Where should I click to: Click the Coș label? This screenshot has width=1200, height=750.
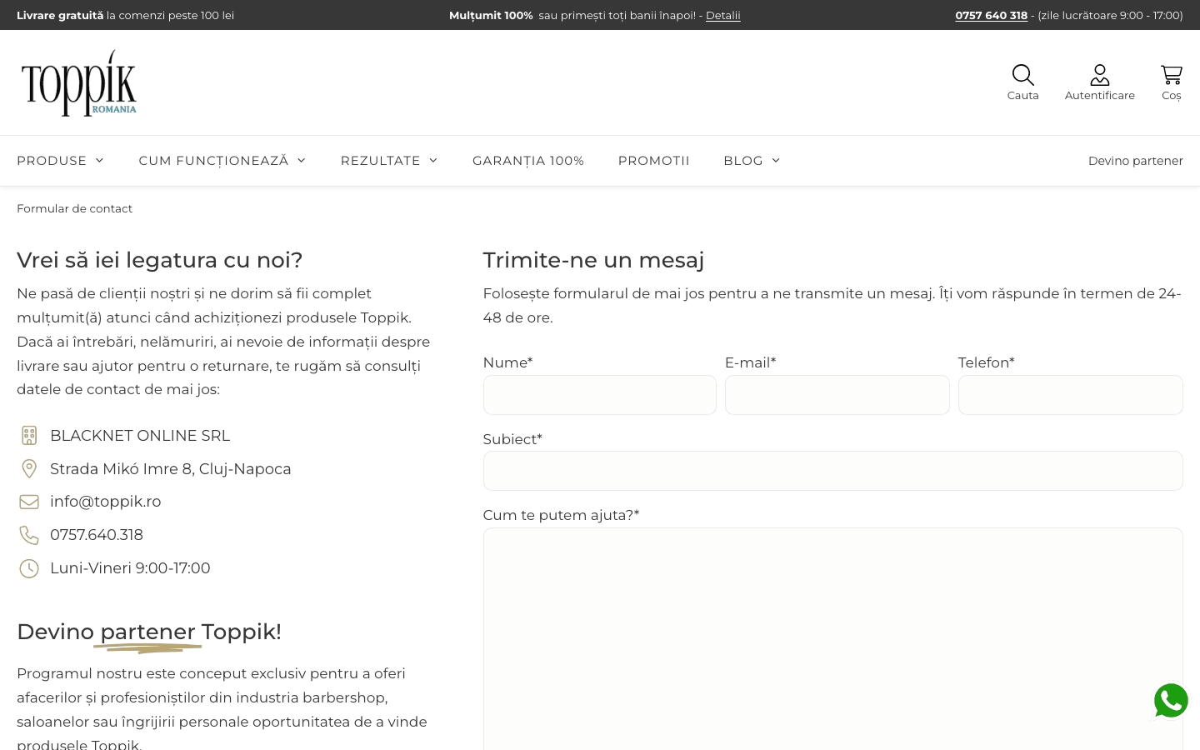point(1172,96)
